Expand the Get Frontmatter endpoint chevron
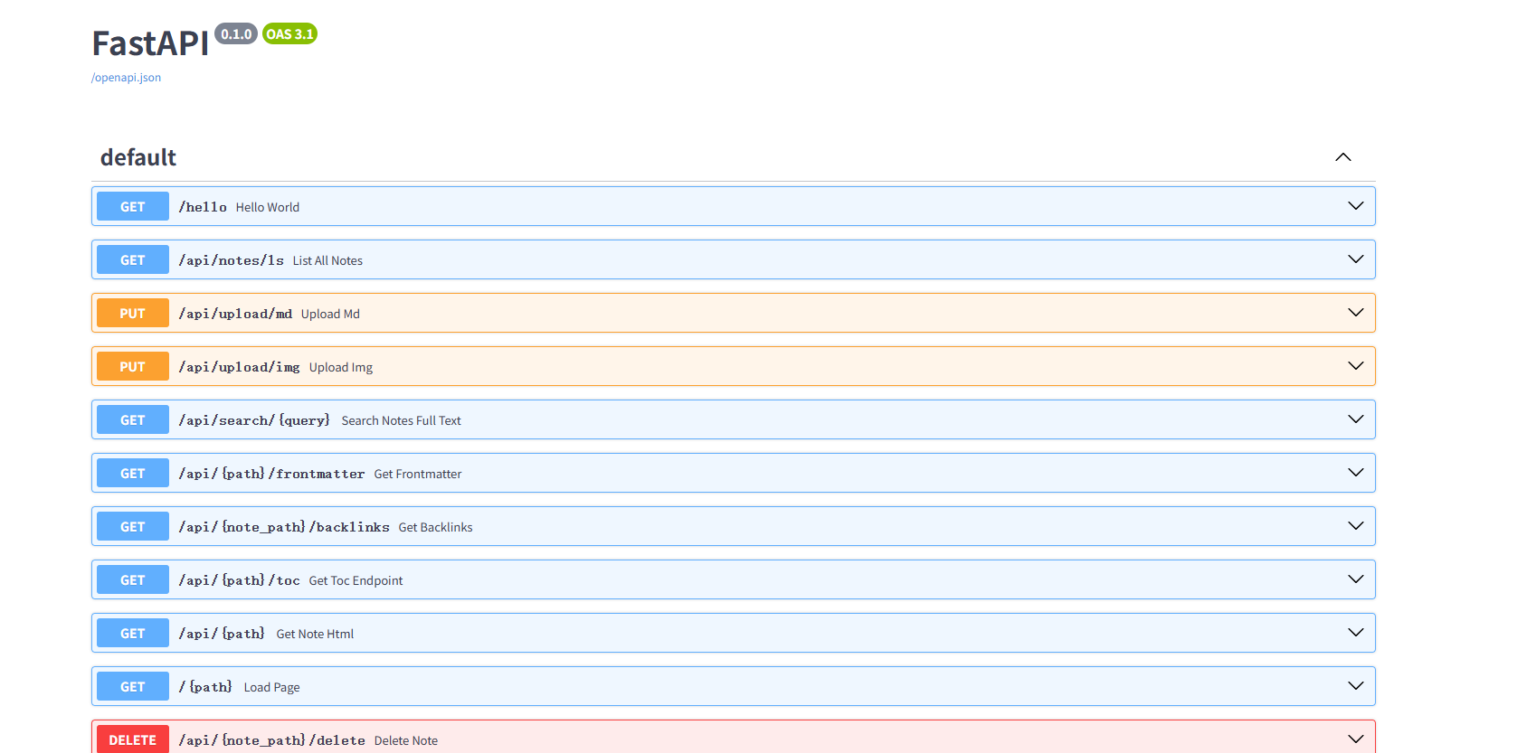The image size is (1517, 753). [1356, 473]
